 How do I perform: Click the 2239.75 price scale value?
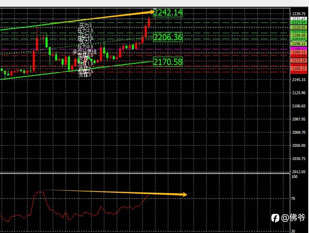tap(299, 14)
